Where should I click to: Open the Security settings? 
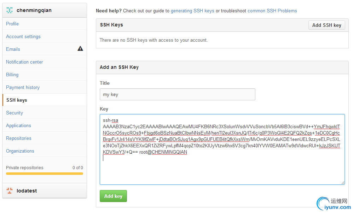click(15, 113)
